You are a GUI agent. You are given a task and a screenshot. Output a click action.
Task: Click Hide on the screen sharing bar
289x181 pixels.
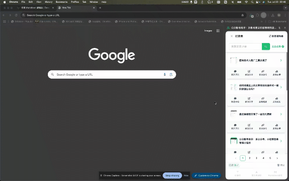(x=186, y=176)
